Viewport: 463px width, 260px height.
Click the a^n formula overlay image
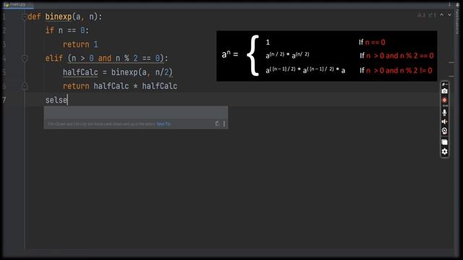pyautogui.click(x=326, y=56)
